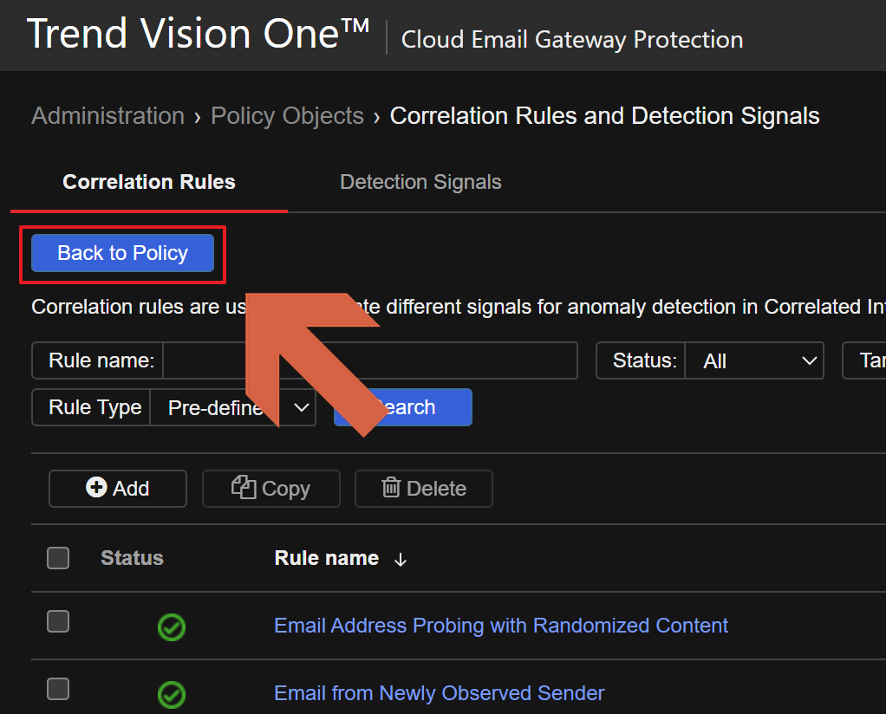Click the Back to Policy button
Viewport: 886px width, 714px height.
point(122,253)
